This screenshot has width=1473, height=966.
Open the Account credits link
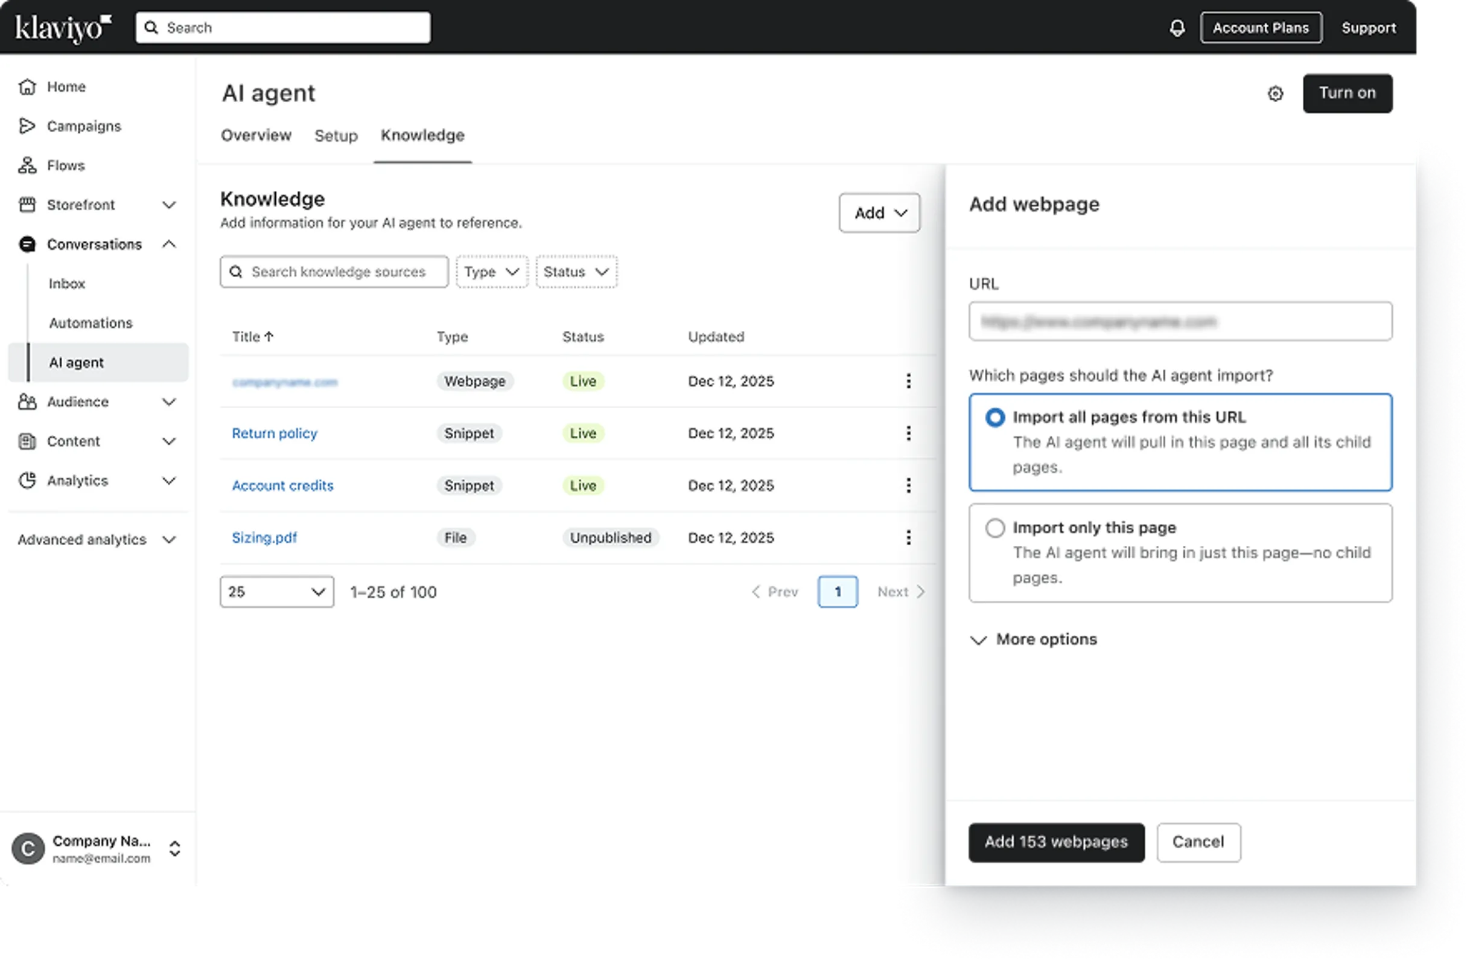click(282, 485)
